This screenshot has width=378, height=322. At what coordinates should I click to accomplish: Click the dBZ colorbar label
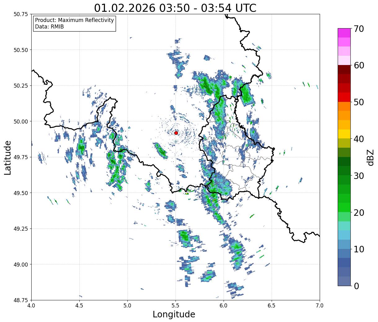tap(370, 157)
